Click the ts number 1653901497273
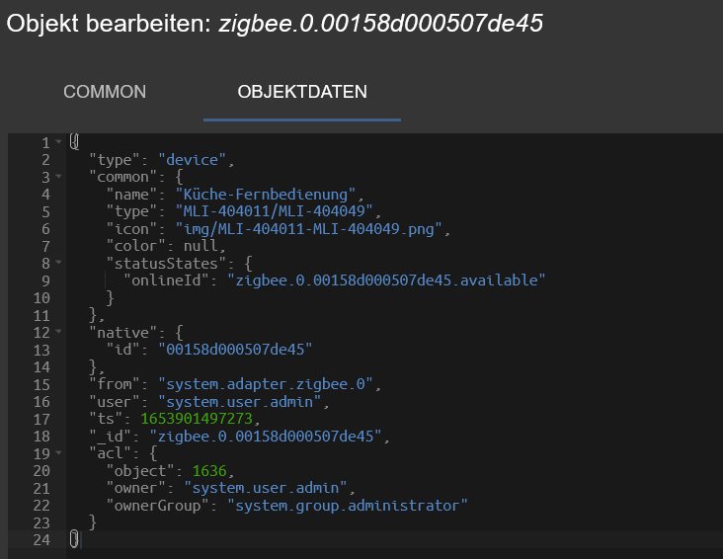Image resolution: width=723 pixels, height=559 pixels. click(x=197, y=419)
